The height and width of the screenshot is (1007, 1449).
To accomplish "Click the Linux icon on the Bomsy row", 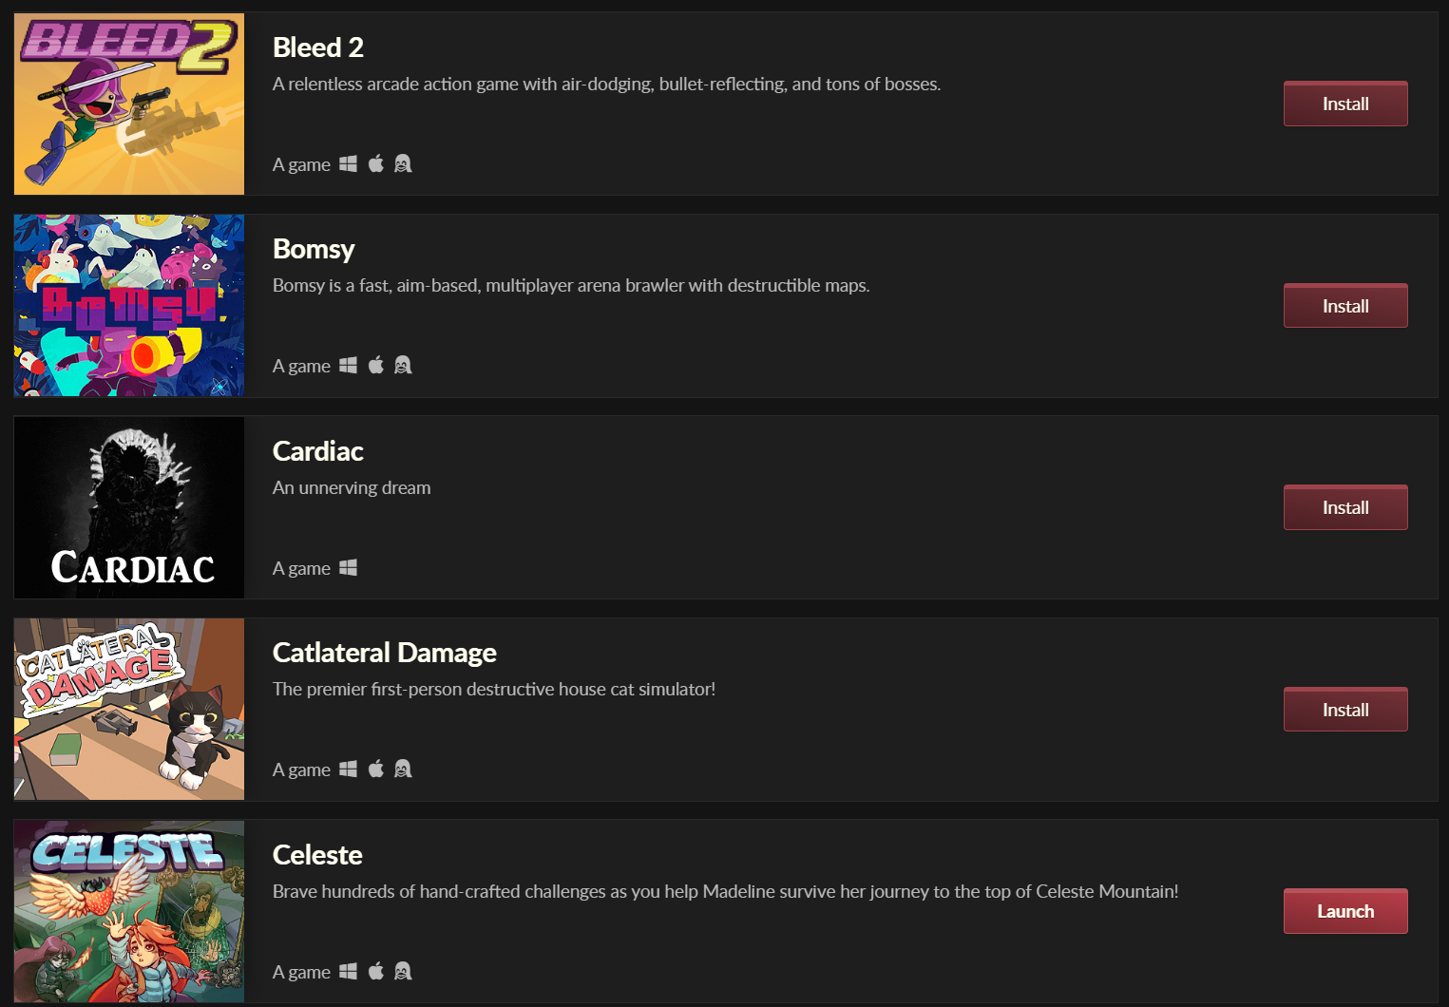I will click(x=403, y=365).
